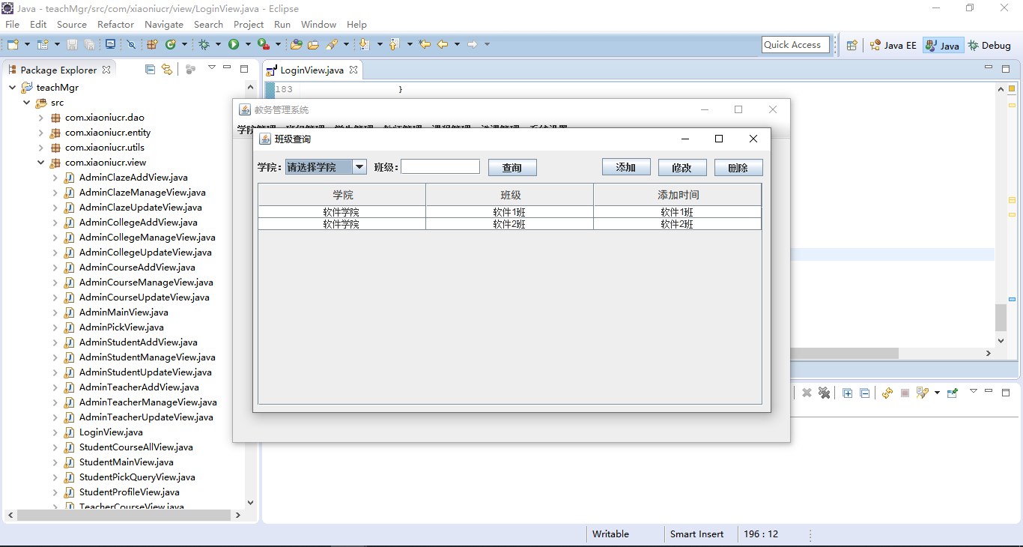Click the expand-all plus icon in bottom panel
The image size is (1023, 547).
click(848, 393)
